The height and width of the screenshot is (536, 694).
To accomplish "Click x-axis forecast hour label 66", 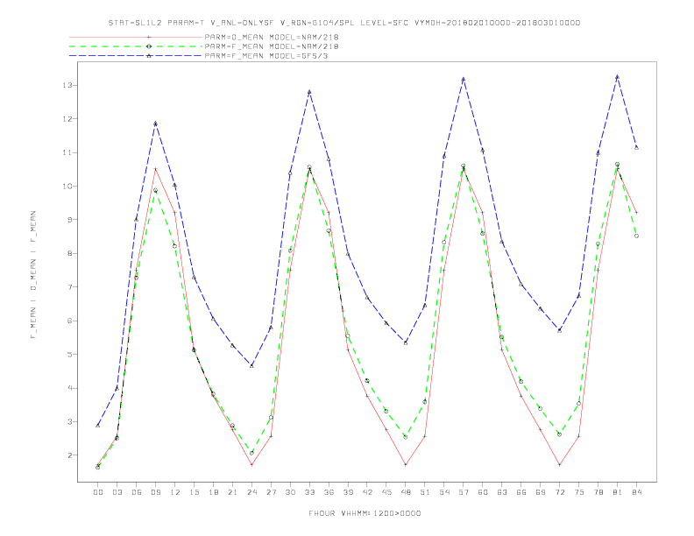I will (x=521, y=492).
